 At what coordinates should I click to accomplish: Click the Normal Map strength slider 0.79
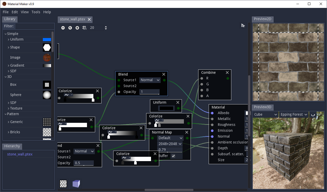tap(170, 150)
